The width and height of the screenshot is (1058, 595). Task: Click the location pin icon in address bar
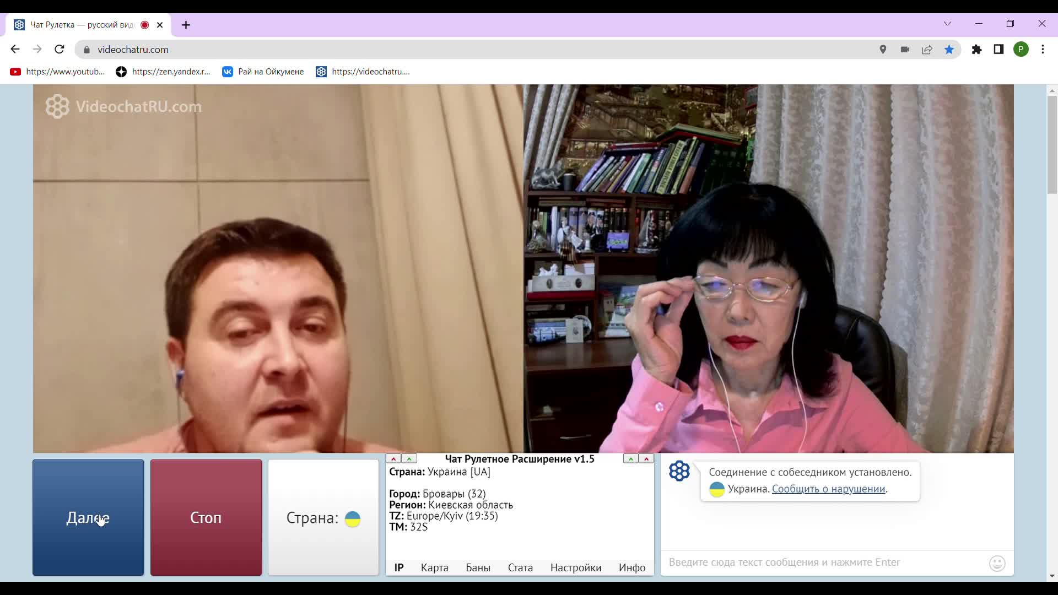883,50
